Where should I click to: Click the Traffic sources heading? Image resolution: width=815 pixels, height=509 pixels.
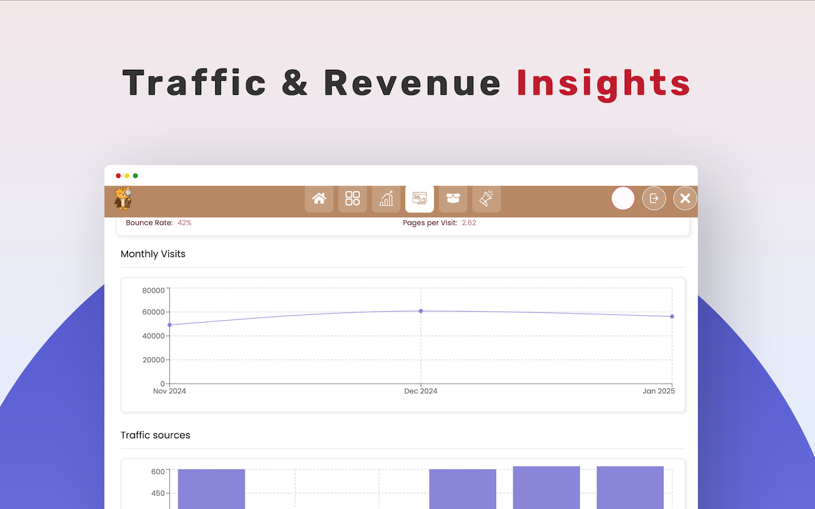tap(155, 435)
